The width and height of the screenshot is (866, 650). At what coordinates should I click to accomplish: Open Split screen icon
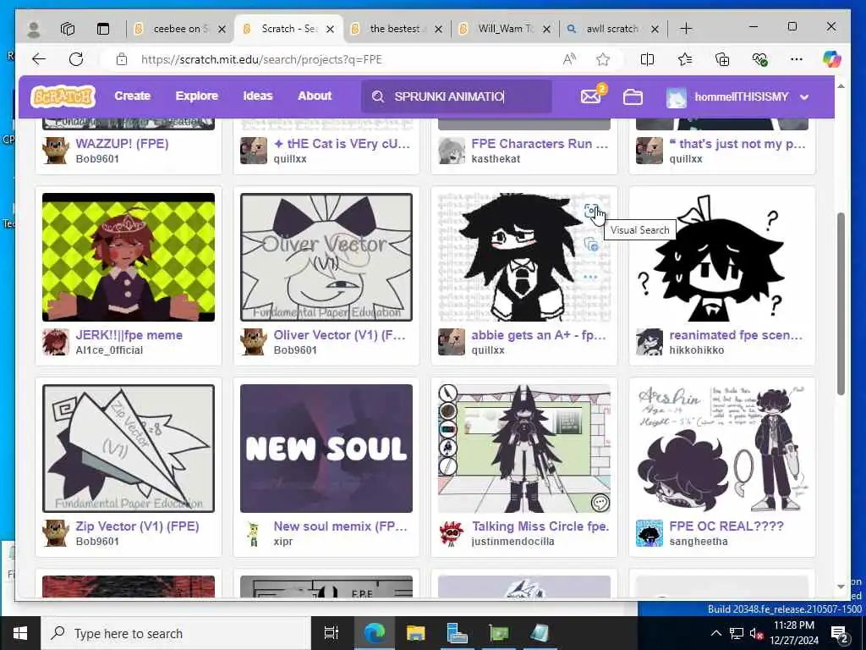pos(647,59)
